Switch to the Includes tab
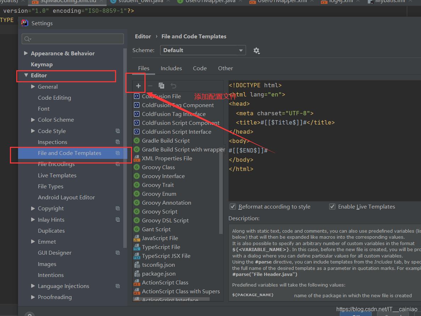 171,68
